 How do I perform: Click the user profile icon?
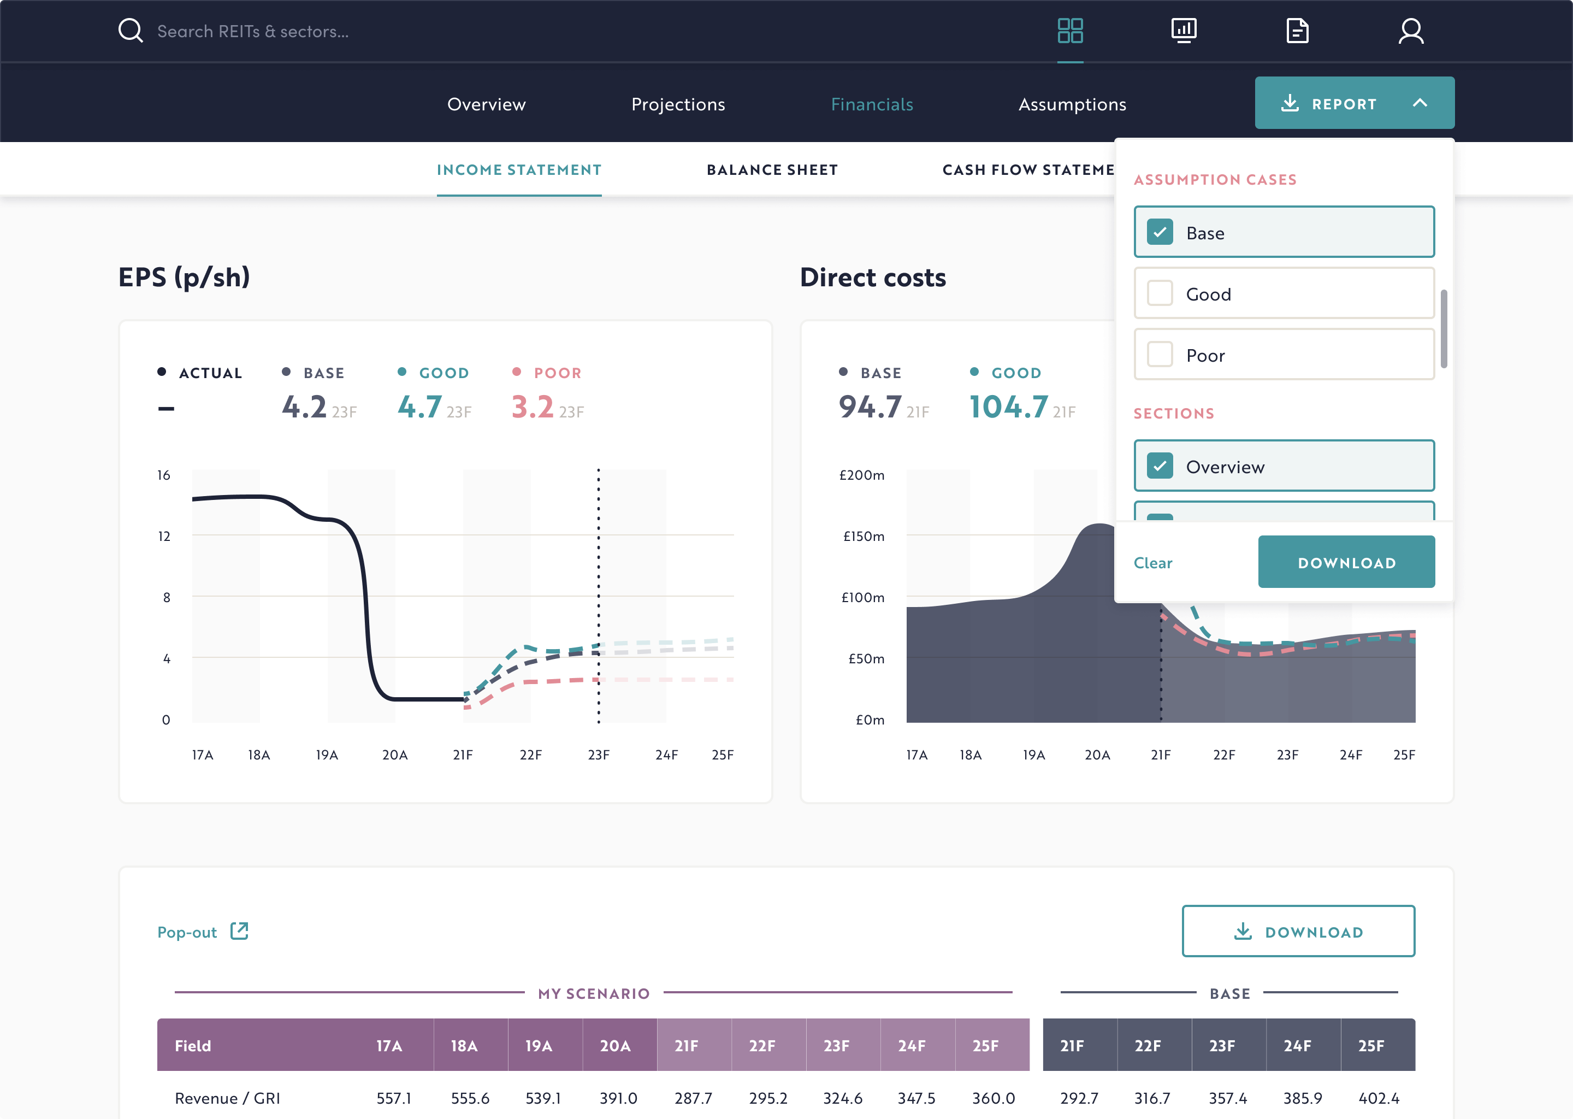tap(1410, 30)
